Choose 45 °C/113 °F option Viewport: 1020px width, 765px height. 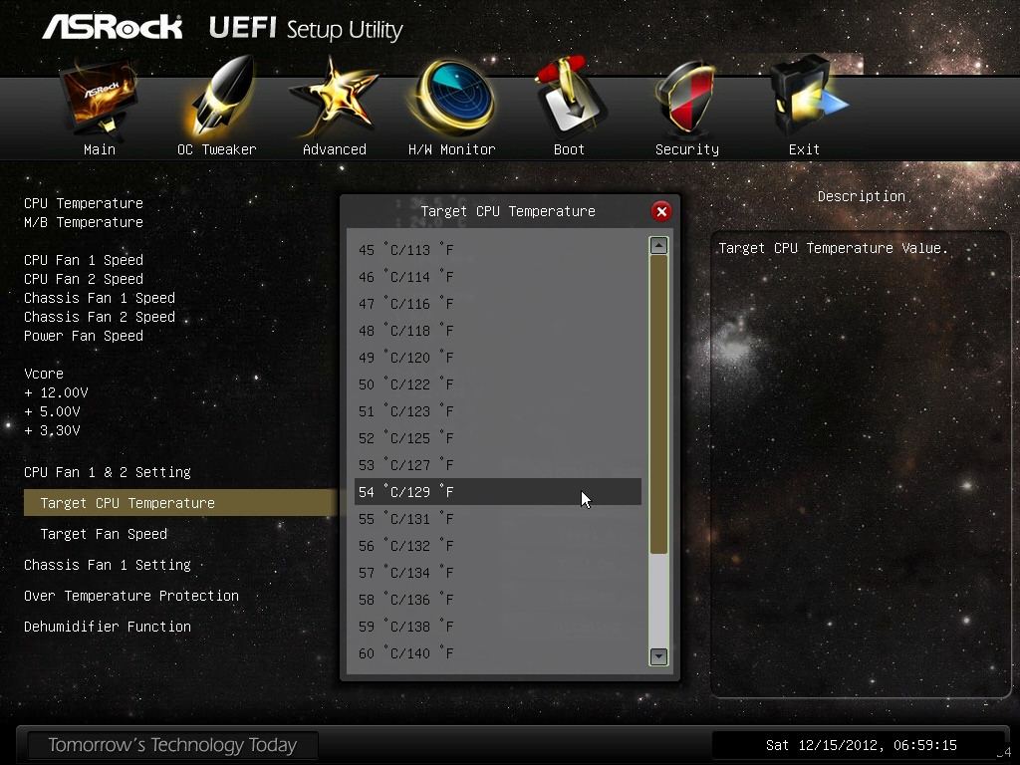click(498, 250)
